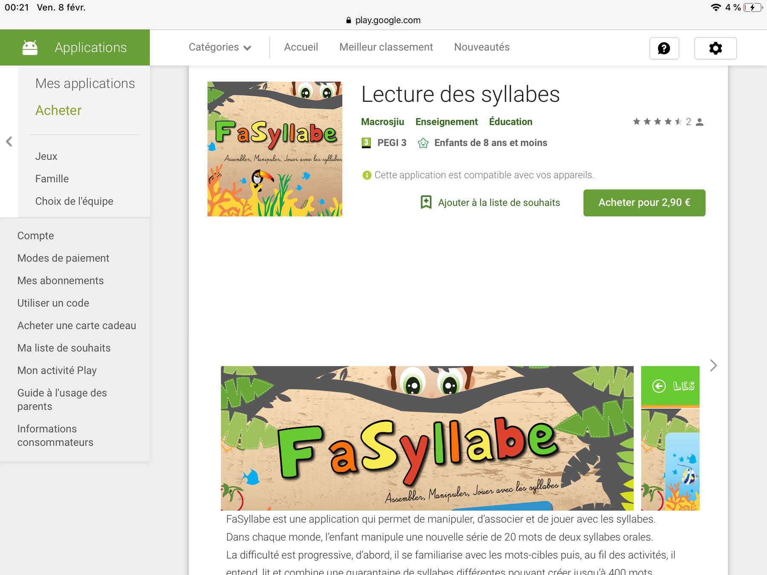
Task: Open Utiliser un code option
Action: (x=53, y=303)
